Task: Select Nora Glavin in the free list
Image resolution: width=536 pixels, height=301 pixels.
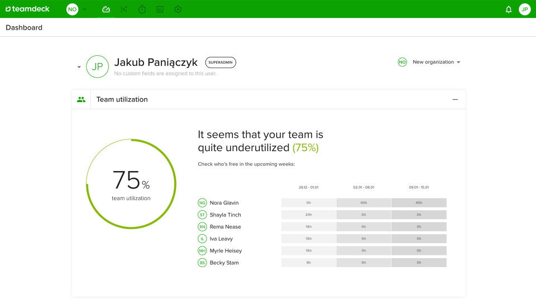Action: tap(224, 203)
